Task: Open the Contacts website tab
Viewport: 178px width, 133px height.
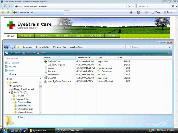Action: tap(96, 35)
